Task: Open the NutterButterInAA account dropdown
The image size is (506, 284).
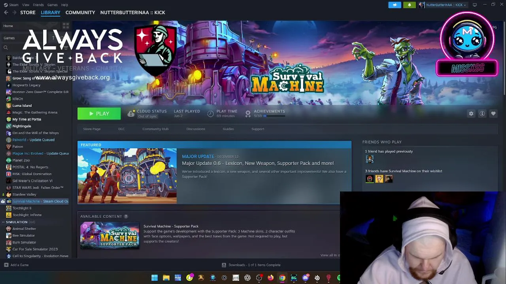Action: (x=442, y=5)
